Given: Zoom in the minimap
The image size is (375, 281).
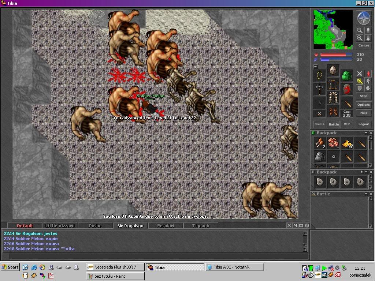Looking at the screenshot, I should (x=360, y=38).
